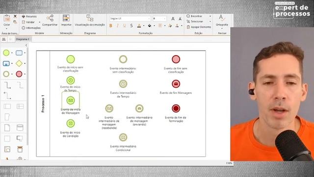This screenshot has width=314, height=177.
Task: Select the intermediate event palette shape
Action: click(6, 74)
